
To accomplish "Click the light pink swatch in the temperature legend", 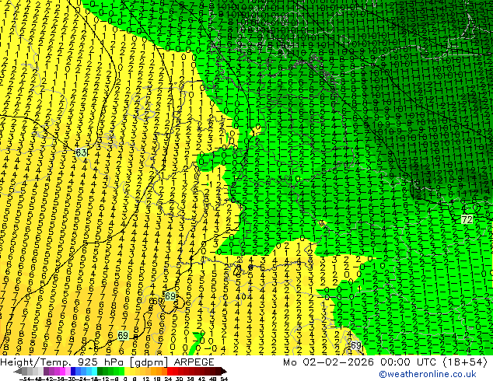I will tap(68, 371).
